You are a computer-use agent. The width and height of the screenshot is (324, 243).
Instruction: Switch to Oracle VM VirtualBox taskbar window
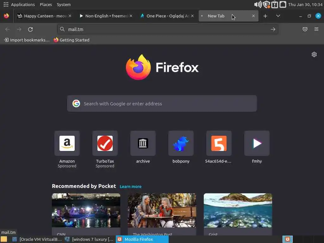point(37,239)
